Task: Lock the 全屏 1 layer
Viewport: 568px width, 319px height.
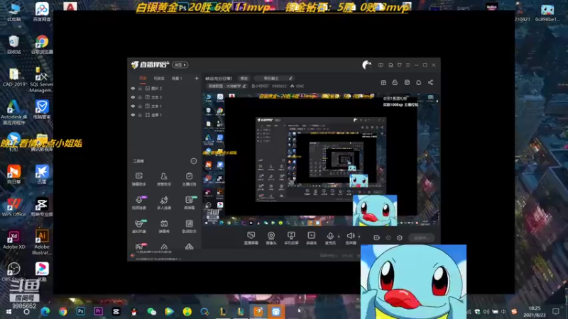Action: [x=140, y=115]
